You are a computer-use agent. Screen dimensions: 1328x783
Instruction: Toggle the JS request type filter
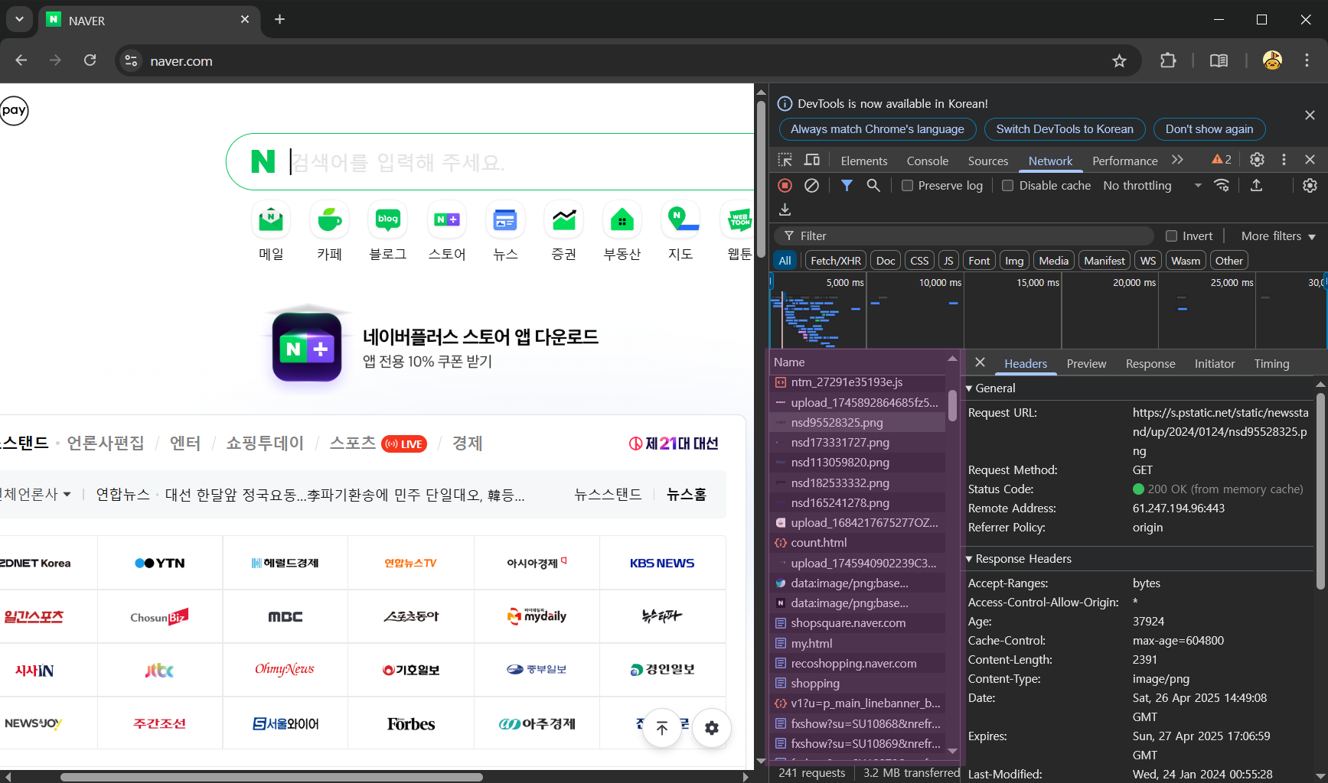tap(948, 261)
